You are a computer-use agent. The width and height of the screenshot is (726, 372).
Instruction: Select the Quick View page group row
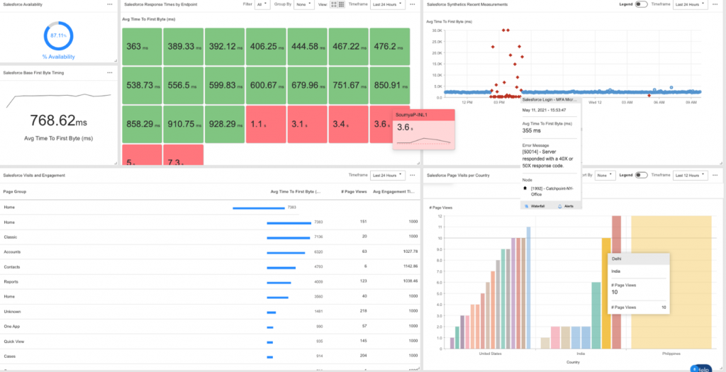tap(210, 342)
